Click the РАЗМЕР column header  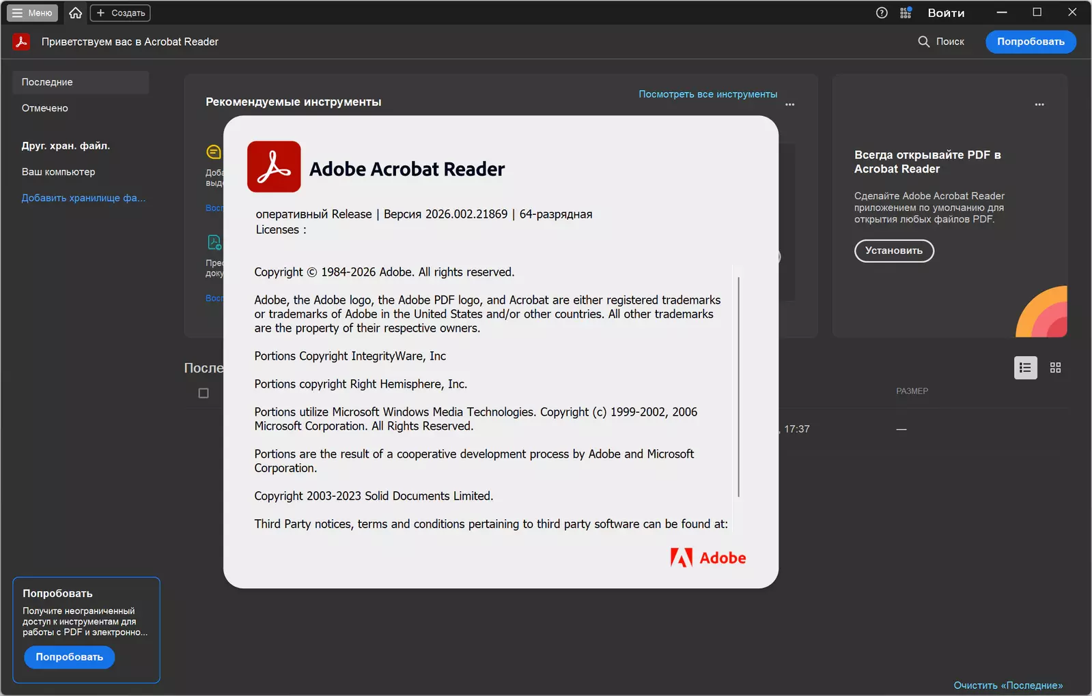tap(912, 391)
